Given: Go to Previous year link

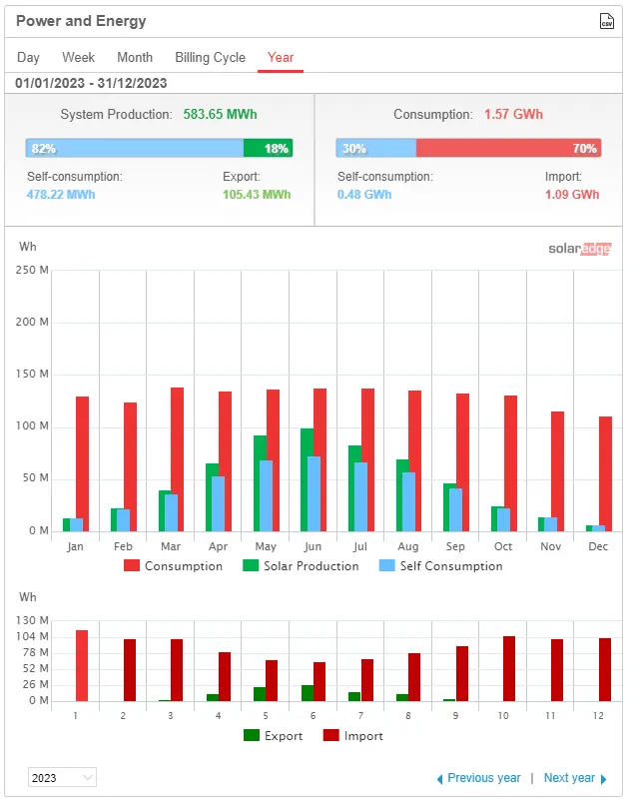Looking at the screenshot, I should click(x=483, y=778).
